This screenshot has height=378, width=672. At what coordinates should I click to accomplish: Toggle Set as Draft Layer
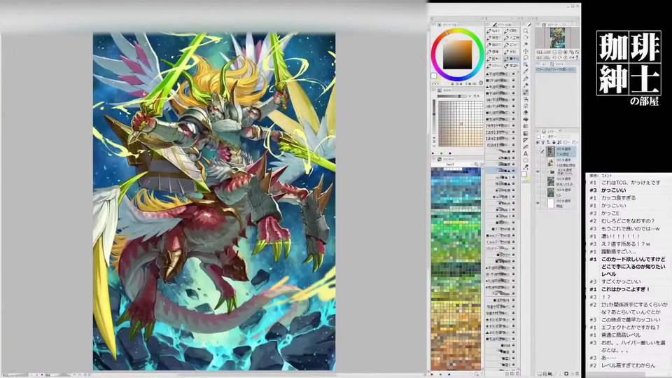tap(548, 142)
